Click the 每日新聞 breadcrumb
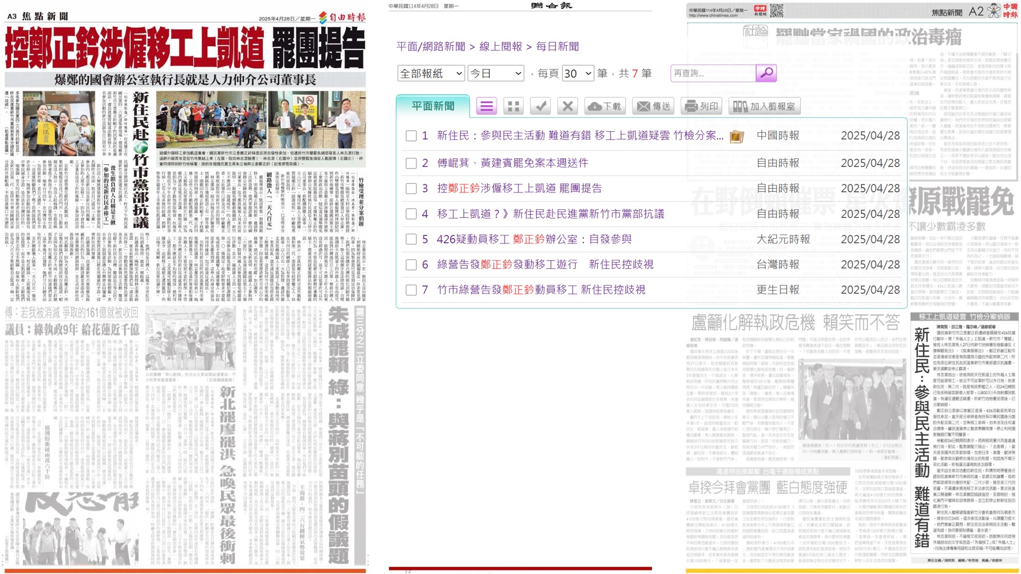This screenshot has width=1021, height=574. pos(557,47)
